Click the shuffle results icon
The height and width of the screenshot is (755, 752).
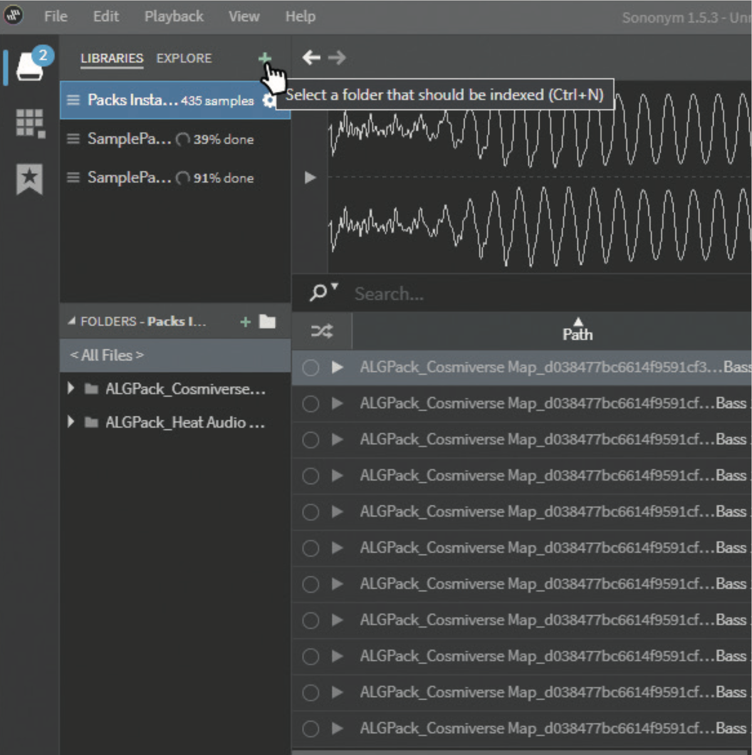pyautogui.click(x=322, y=331)
